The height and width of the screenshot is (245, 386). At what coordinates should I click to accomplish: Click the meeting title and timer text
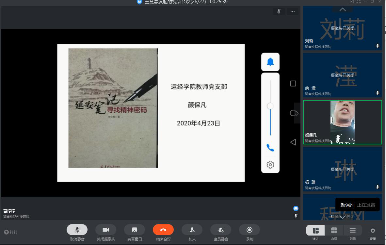click(186, 2)
